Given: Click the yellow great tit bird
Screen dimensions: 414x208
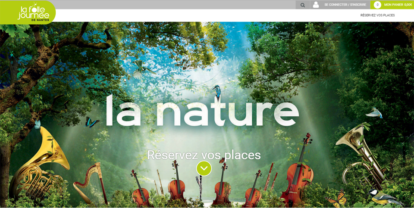Looking at the screenshot, I should point(384,197).
